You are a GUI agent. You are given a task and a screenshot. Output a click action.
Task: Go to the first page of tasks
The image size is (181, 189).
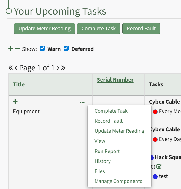(x=11, y=68)
